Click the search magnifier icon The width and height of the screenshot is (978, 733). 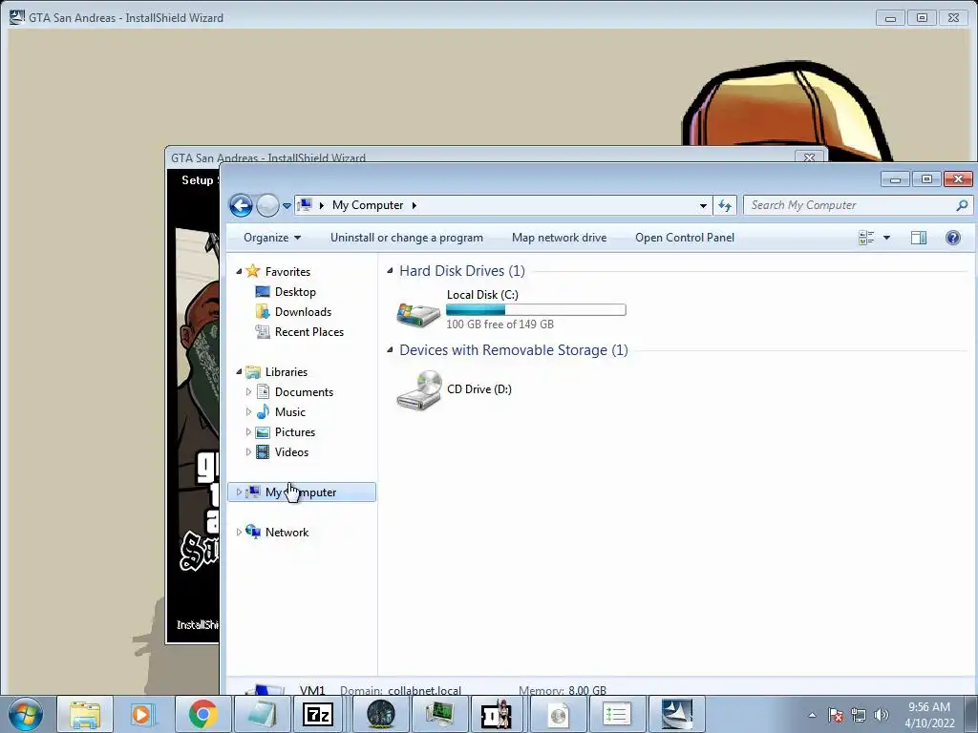coord(962,205)
